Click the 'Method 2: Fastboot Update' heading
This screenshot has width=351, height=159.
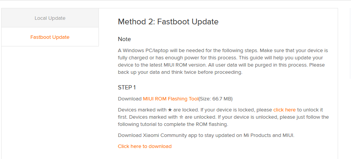pos(168,22)
